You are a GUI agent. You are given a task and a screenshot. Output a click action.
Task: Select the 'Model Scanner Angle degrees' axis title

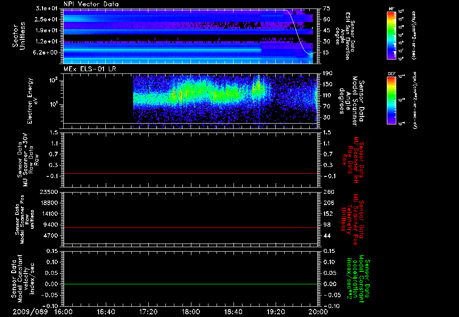point(351,101)
